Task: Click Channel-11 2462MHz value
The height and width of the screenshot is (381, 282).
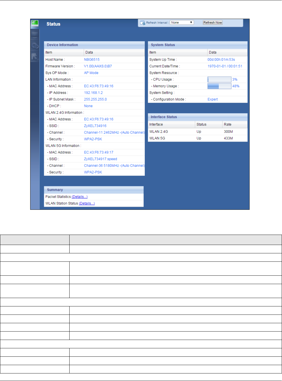Action: pyautogui.click(x=114, y=133)
